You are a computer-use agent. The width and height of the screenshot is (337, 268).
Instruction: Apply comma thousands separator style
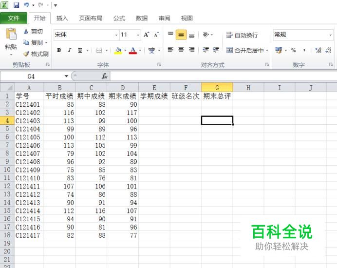pyautogui.click(x=304, y=50)
